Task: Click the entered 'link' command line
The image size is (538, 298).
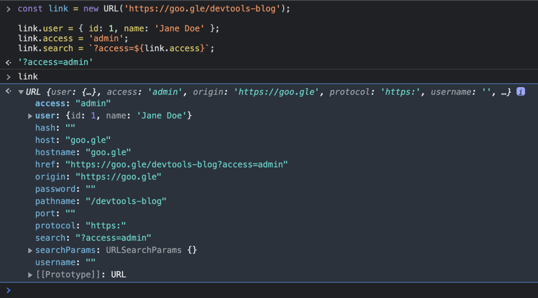Action: (x=28, y=77)
